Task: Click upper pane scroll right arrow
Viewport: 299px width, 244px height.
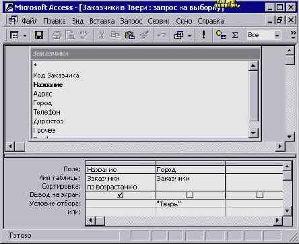Action: tap(280, 146)
